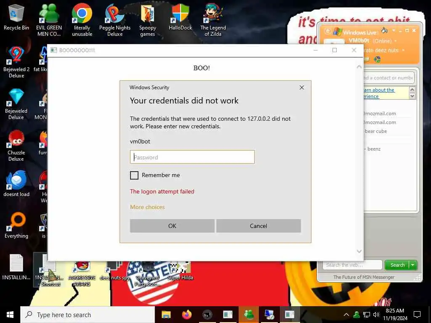Close the Windows Security dialog with X
This screenshot has height=323, width=431.
pos(301,87)
